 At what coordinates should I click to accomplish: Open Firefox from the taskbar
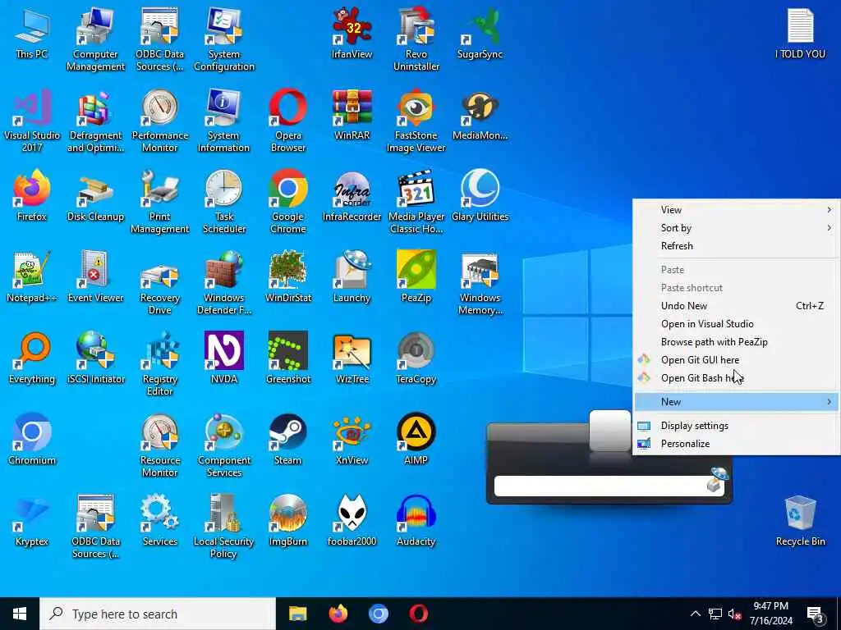tap(338, 614)
